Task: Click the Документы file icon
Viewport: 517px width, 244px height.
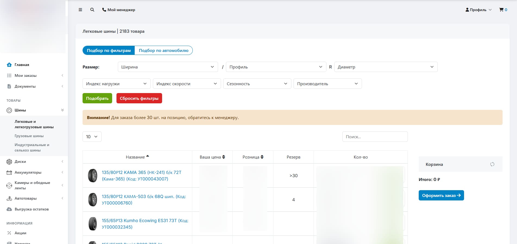Action: pyautogui.click(x=9, y=86)
